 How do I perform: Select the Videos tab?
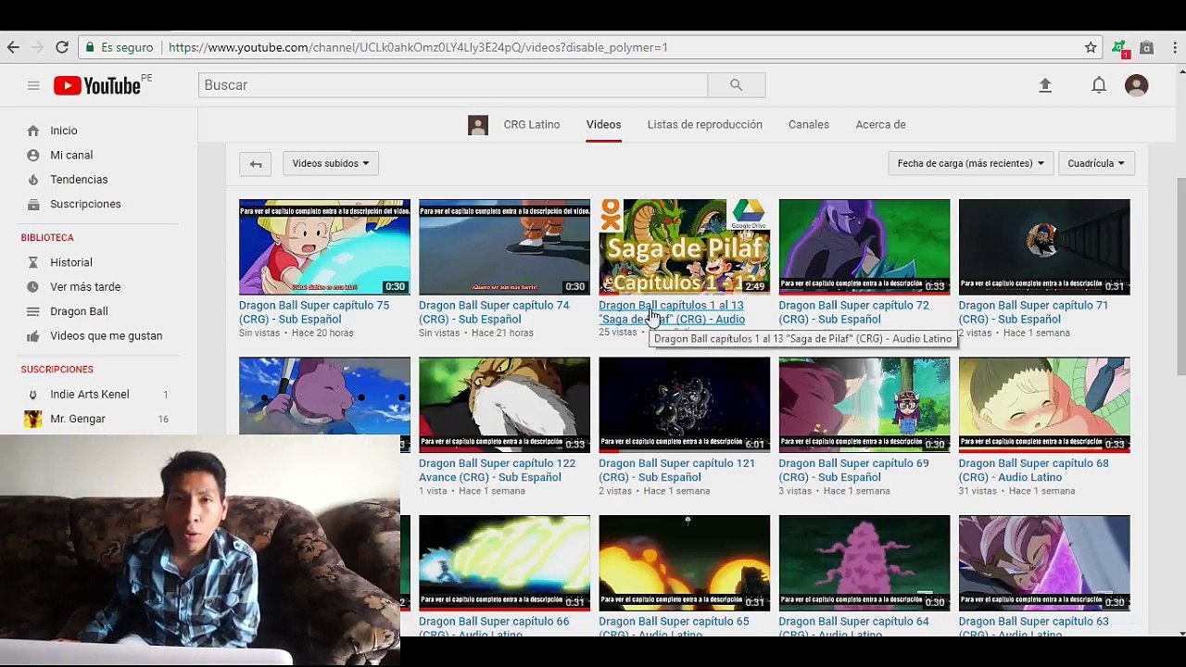pyautogui.click(x=603, y=125)
